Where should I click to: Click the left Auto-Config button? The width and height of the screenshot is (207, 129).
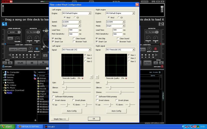click(72, 111)
